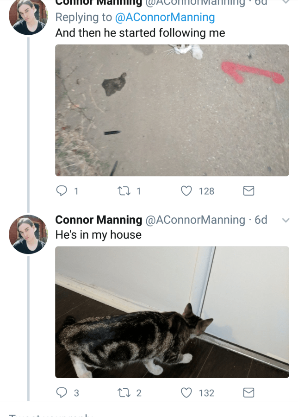Expand the options chevron on the top tweet

pos(286,2)
